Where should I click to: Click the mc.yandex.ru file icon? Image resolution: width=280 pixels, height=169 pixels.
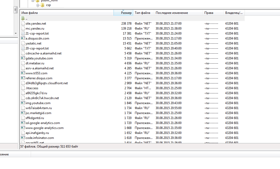[23, 28]
